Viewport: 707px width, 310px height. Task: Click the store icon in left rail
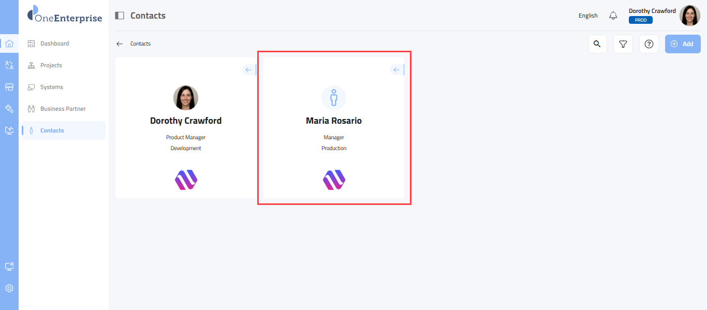pyautogui.click(x=9, y=87)
